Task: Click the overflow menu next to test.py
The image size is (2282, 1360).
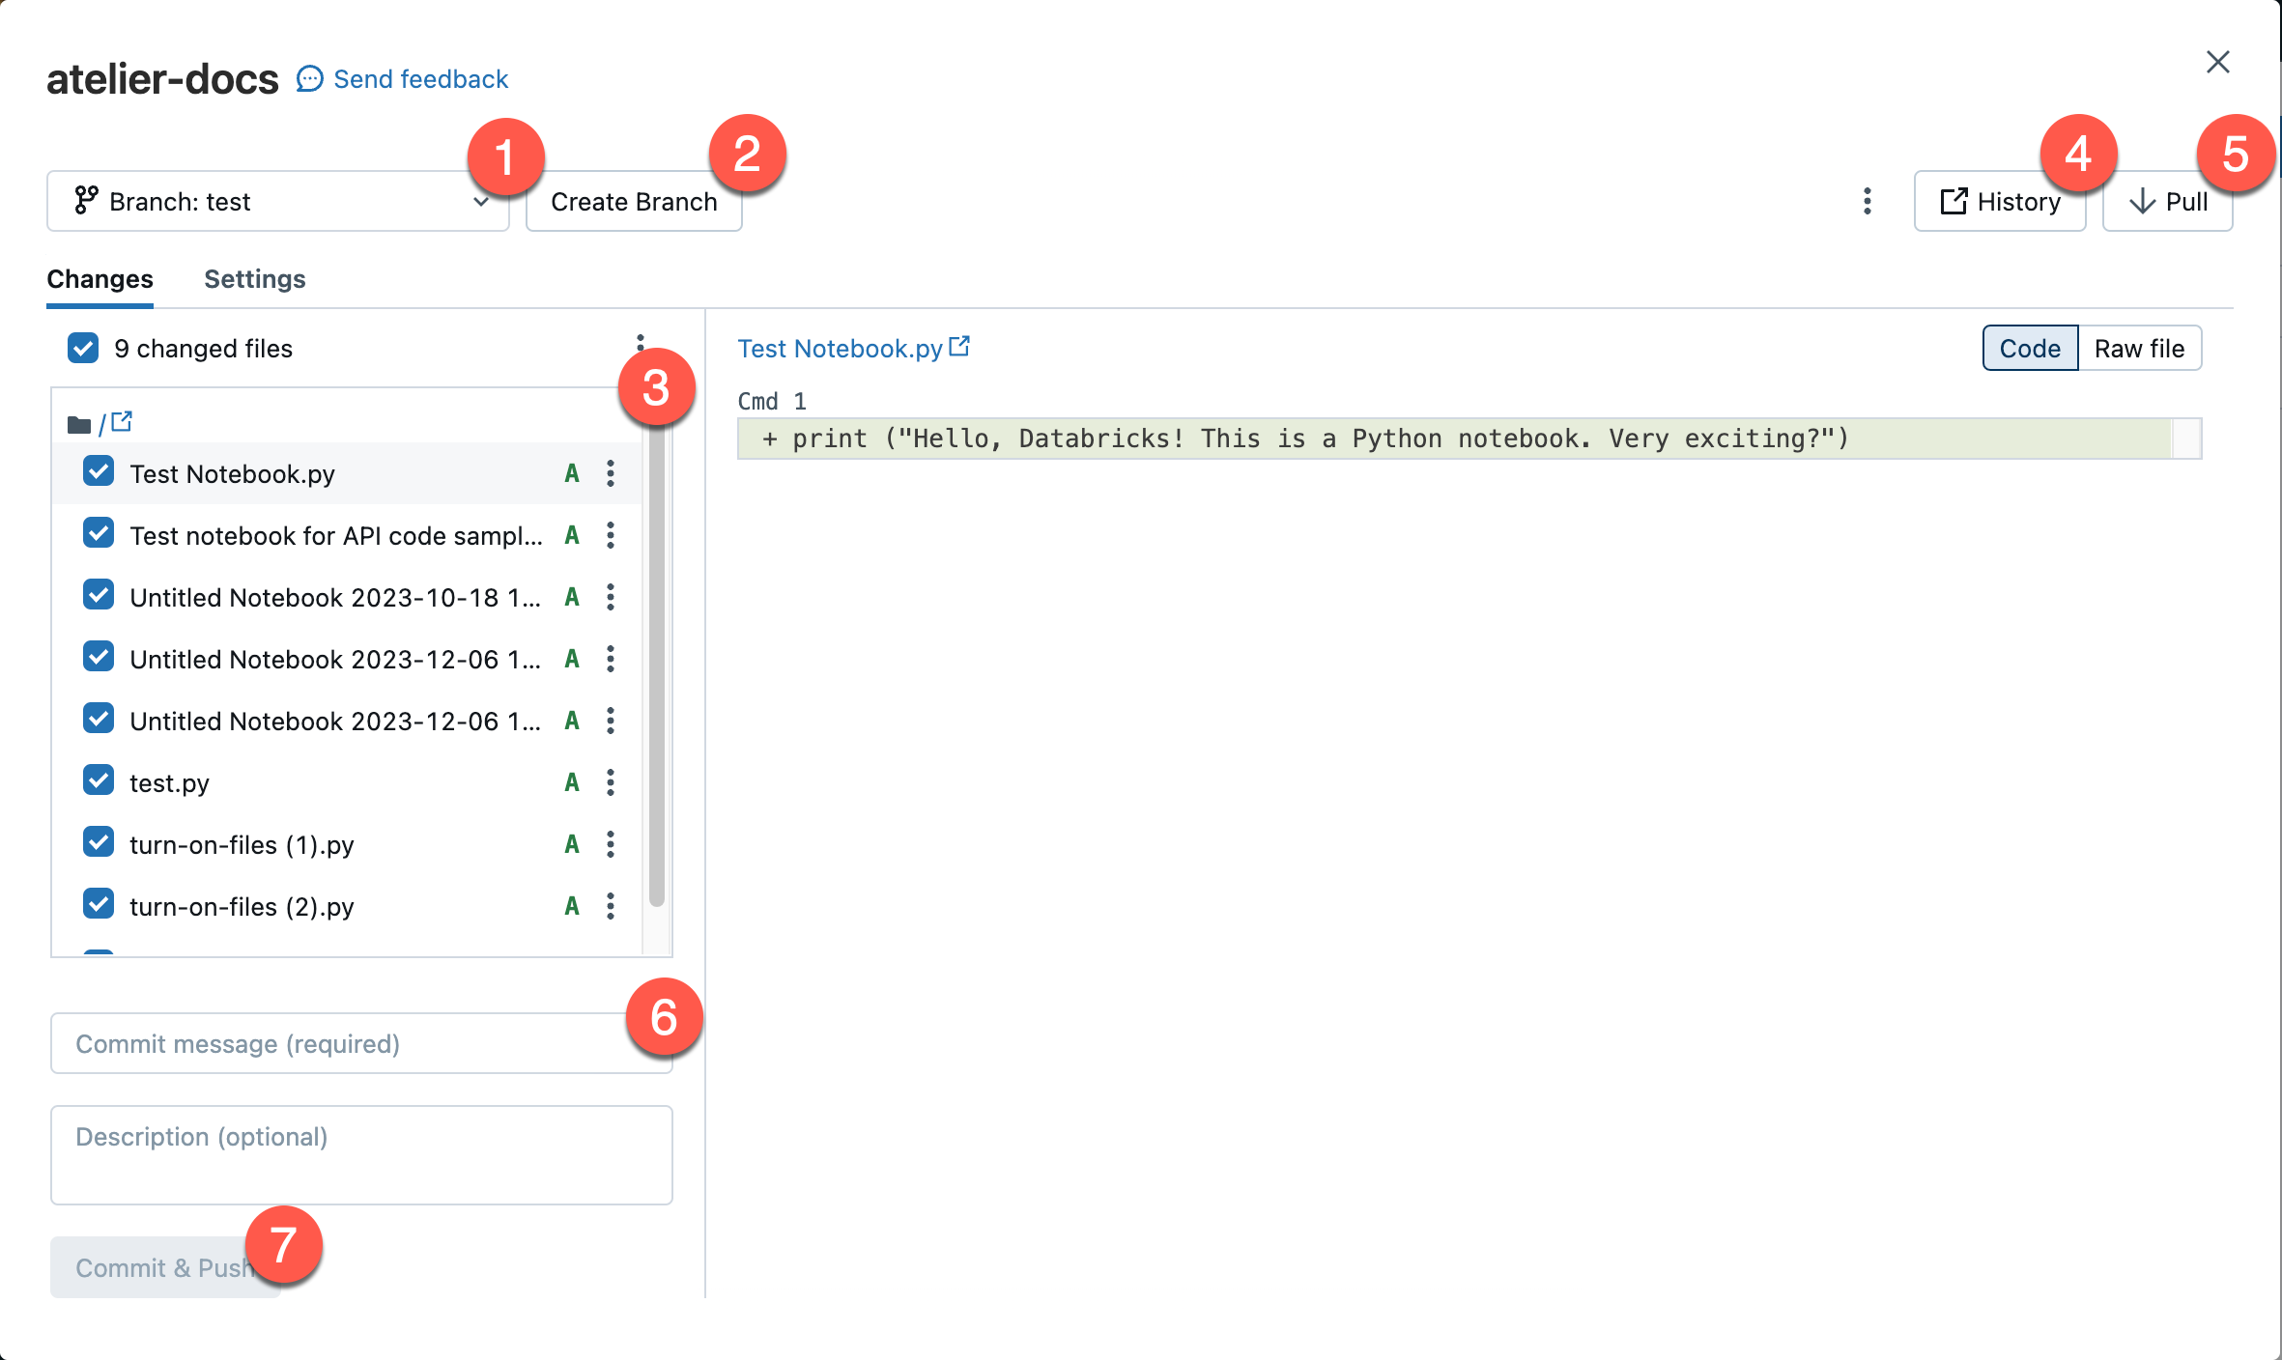Action: tap(611, 782)
